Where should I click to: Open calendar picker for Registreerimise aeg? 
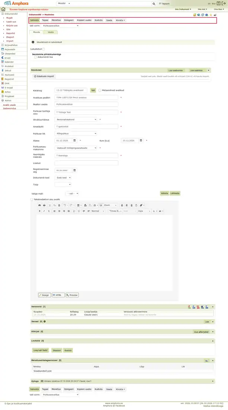[75, 170]
